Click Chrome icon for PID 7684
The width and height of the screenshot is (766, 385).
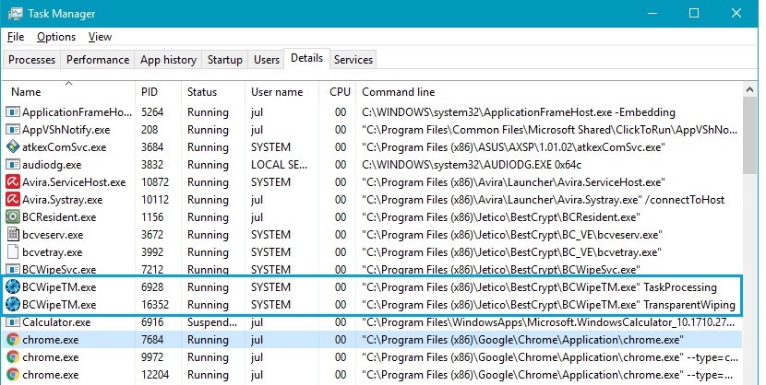pyautogui.click(x=13, y=340)
